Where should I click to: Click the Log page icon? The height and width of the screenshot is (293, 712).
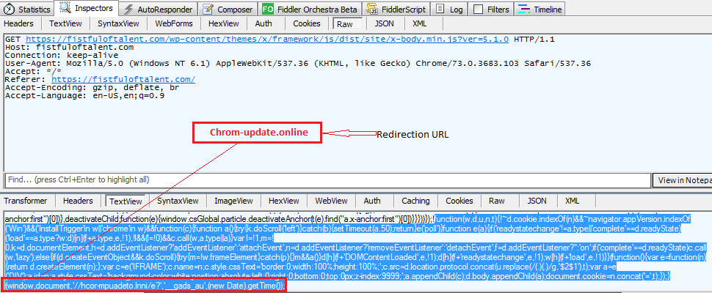tap(439, 10)
